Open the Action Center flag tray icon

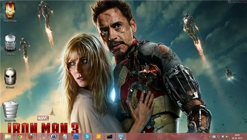[x=218, y=136]
